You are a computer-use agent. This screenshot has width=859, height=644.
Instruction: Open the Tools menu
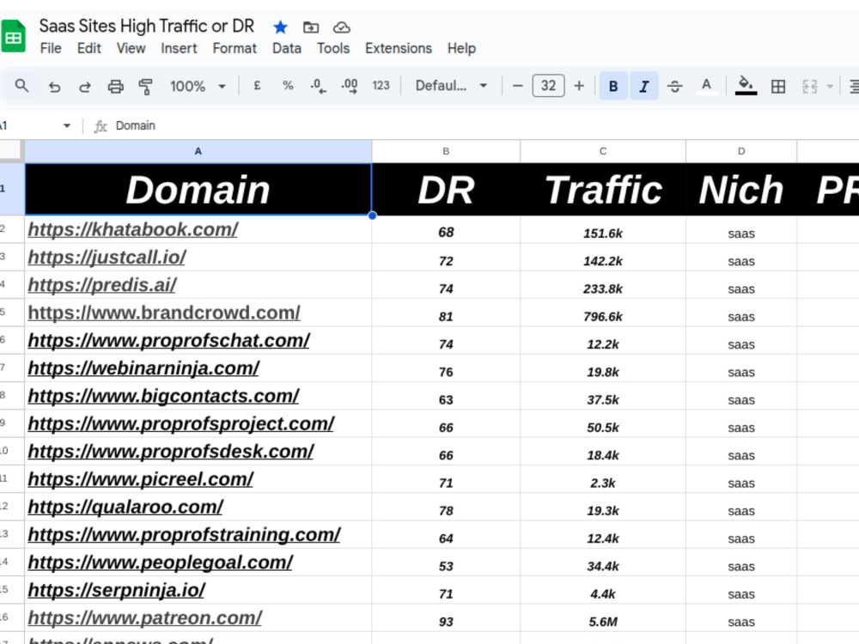click(333, 49)
